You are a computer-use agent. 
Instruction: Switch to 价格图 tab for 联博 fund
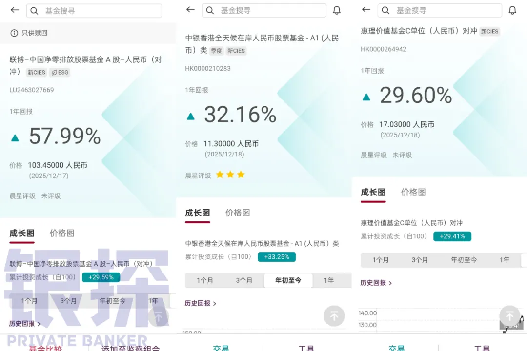tap(62, 233)
